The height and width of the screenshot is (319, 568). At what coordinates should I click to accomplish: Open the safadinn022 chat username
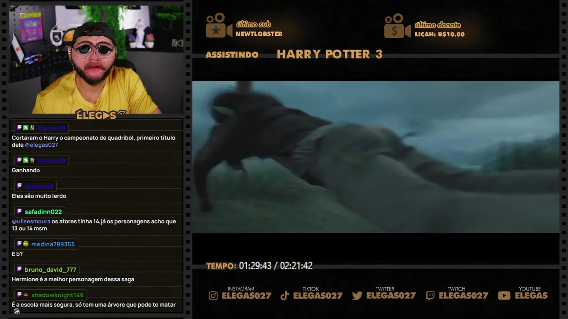point(43,212)
